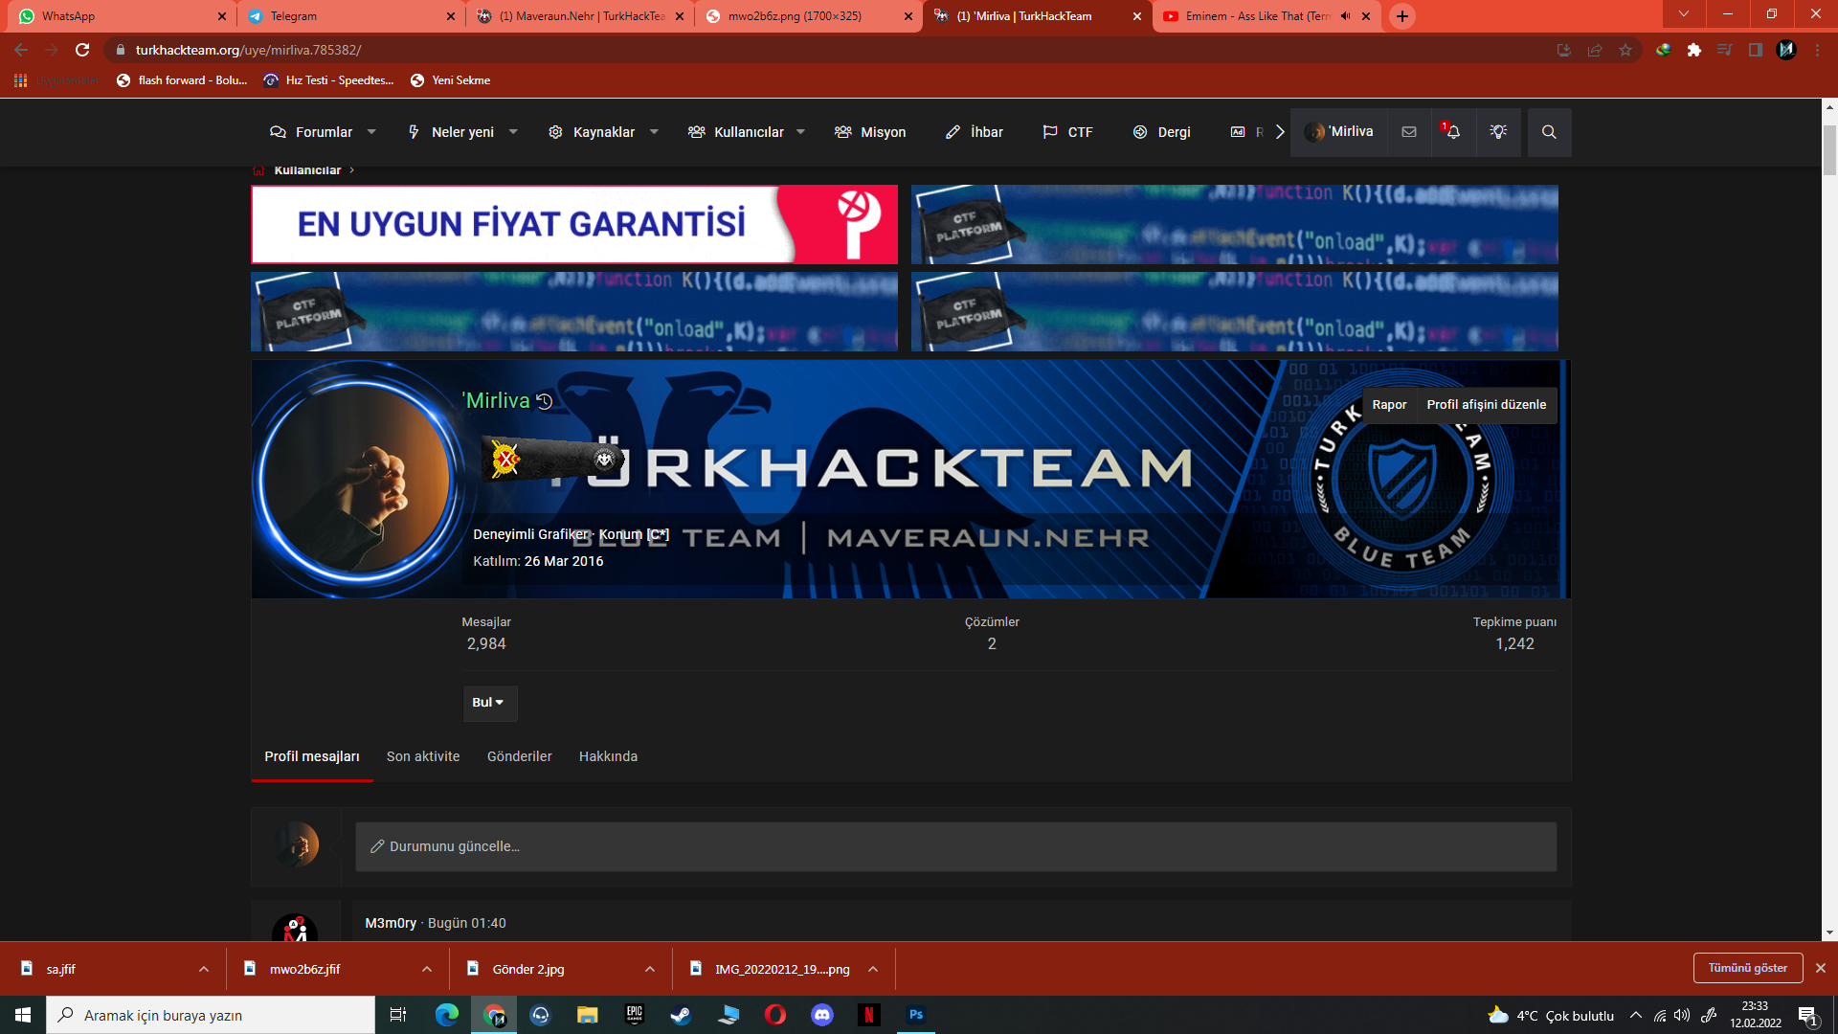Click Tümünü göster in downloads bar
The image size is (1838, 1034).
coord(1748,968)
